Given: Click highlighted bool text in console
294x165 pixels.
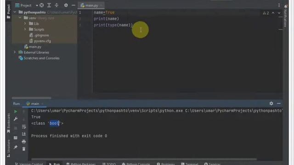Looking at the screenshot, I should click(54, 123).
